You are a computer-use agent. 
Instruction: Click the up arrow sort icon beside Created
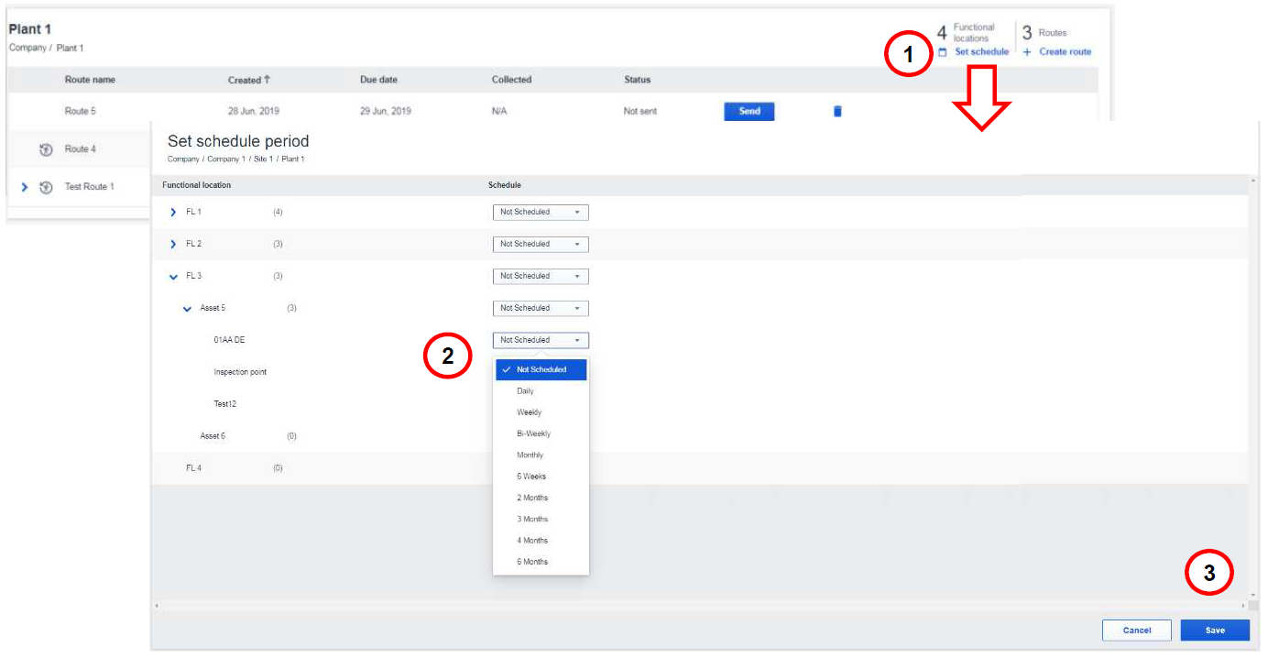pyautogui.click(x=268, y=80)
